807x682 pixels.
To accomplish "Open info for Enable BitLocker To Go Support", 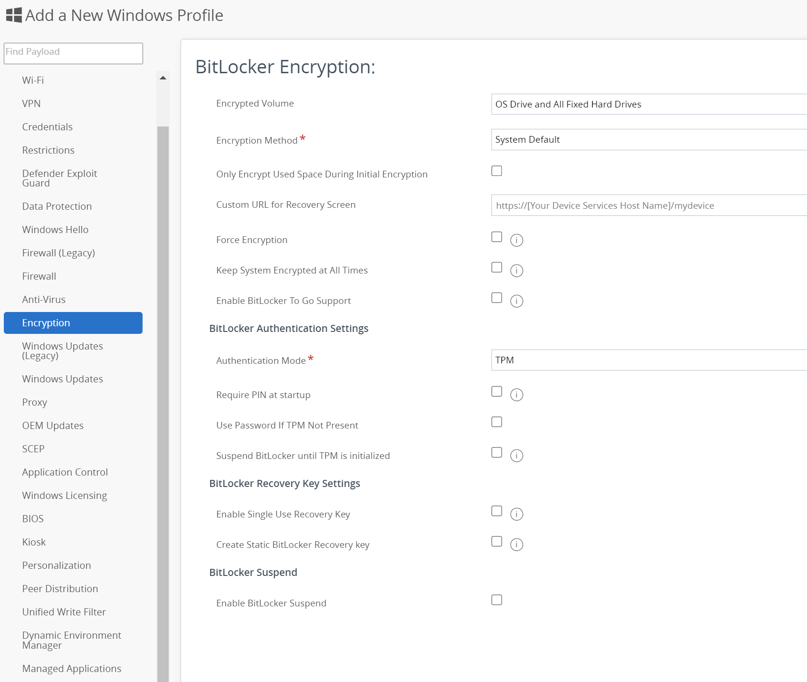I will point(516,301).
